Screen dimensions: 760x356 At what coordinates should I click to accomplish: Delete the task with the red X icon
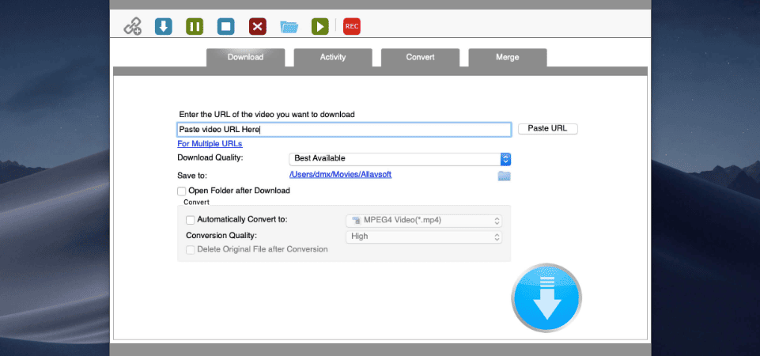point(257,26)
